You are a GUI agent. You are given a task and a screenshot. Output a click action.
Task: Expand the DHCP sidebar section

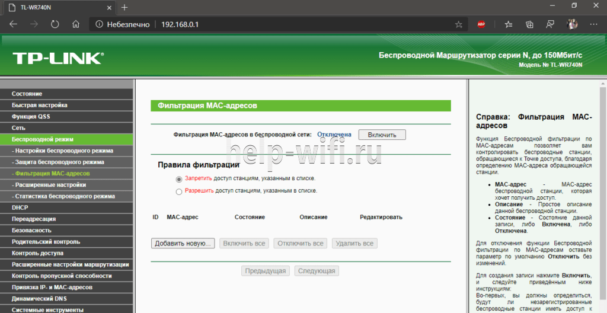(20, 207)
